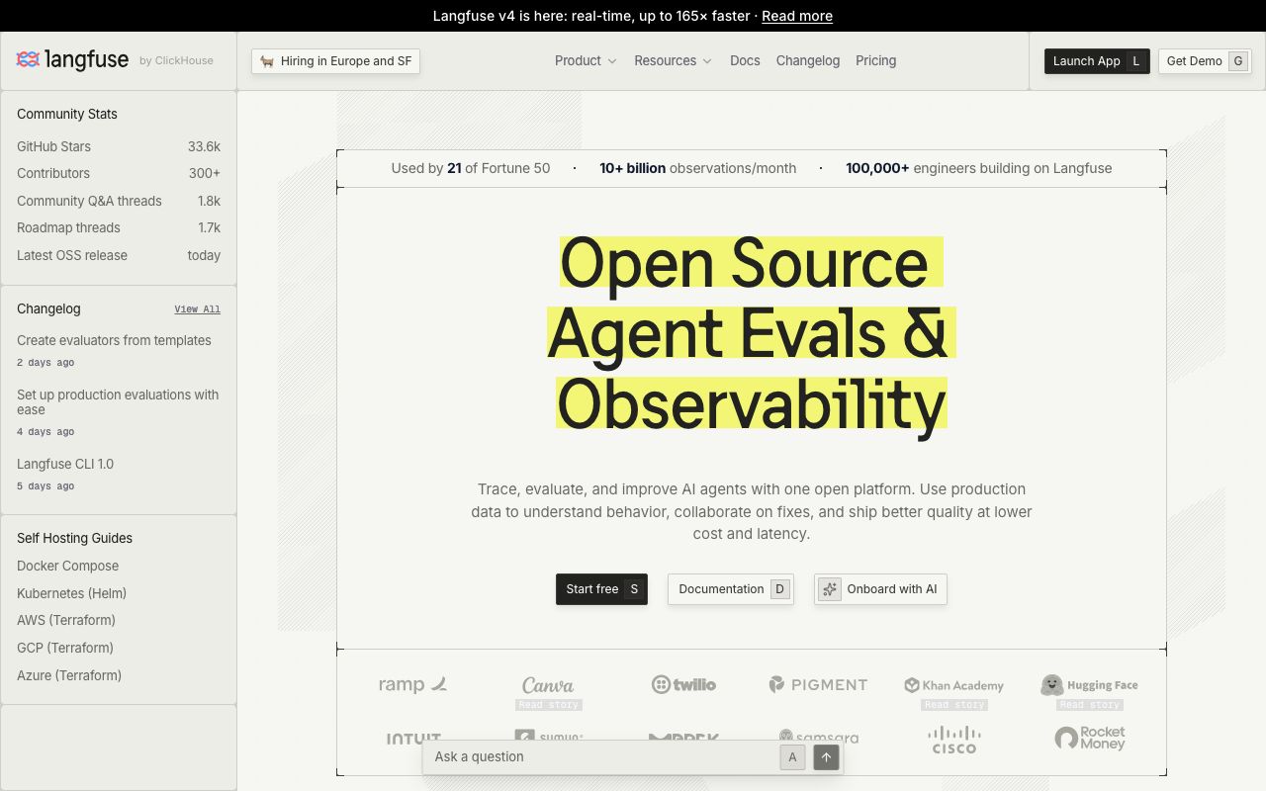Click Read story under Canva

[x=549, y=705]
